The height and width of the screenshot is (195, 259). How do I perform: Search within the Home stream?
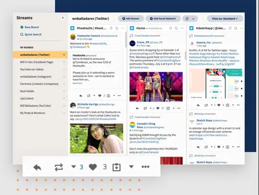176,28
